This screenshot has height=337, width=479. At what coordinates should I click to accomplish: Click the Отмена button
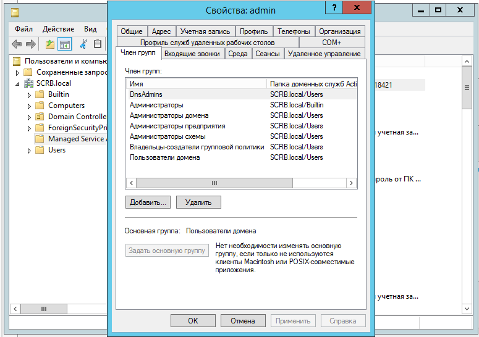(243, 321)
